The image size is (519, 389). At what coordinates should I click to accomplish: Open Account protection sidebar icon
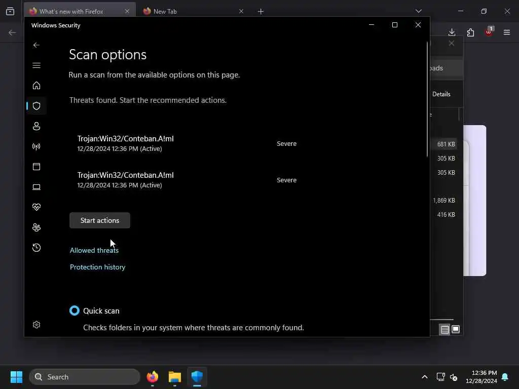(36, 126)
